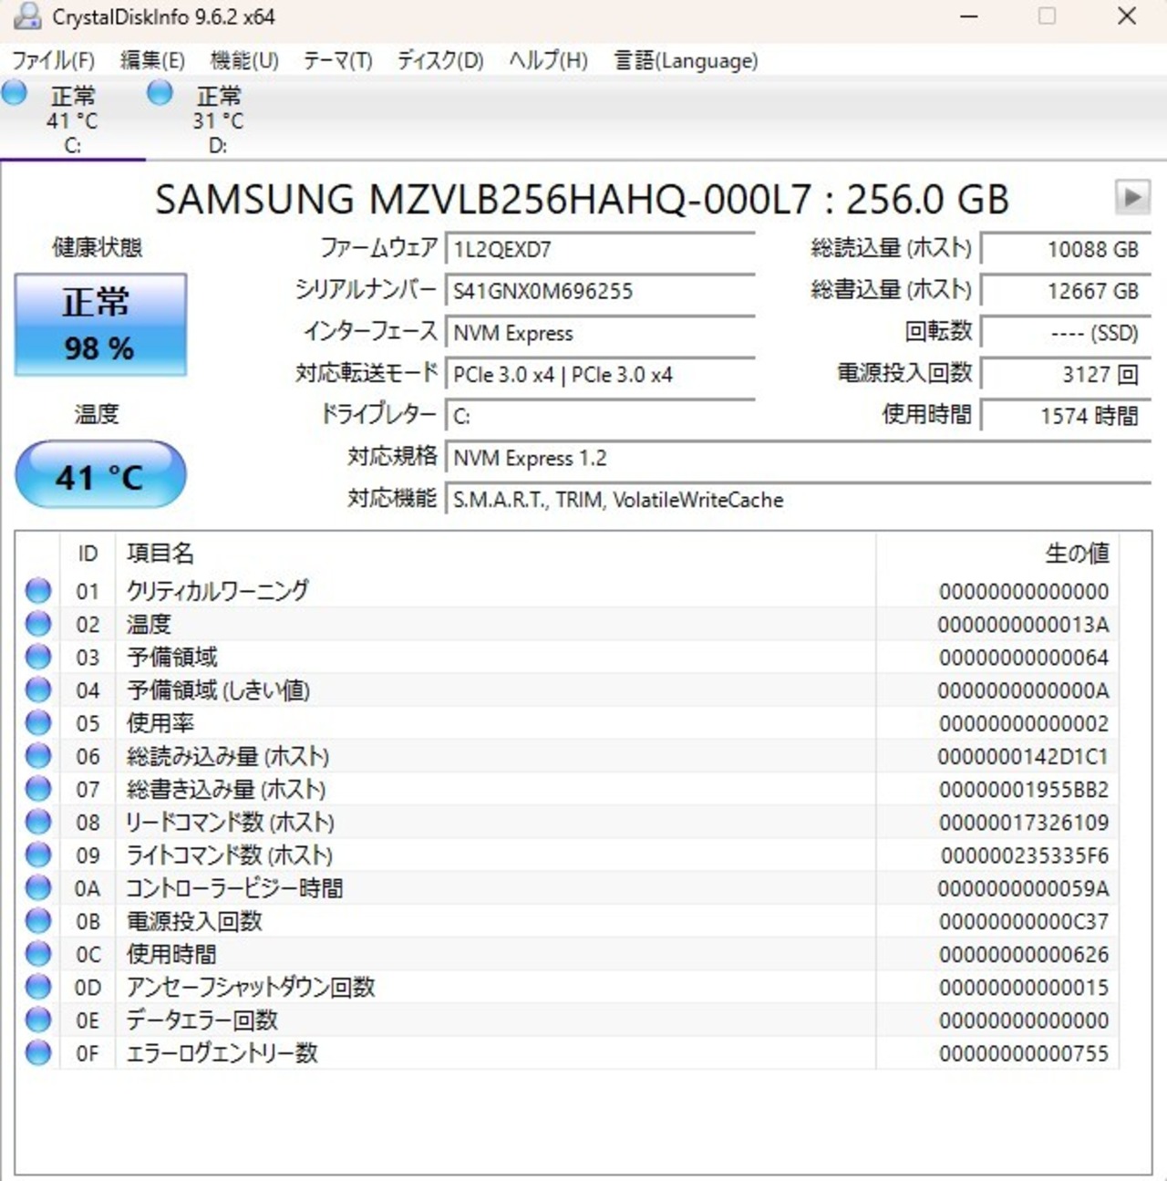Close the CrystalDiskInfo window
The width and height of the screenshot is (1167, 1181).
tap(1127, 16)
